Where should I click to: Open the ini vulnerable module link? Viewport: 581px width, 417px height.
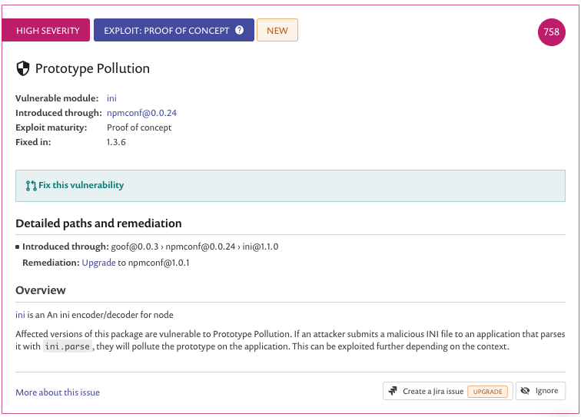tap(111, 98)
